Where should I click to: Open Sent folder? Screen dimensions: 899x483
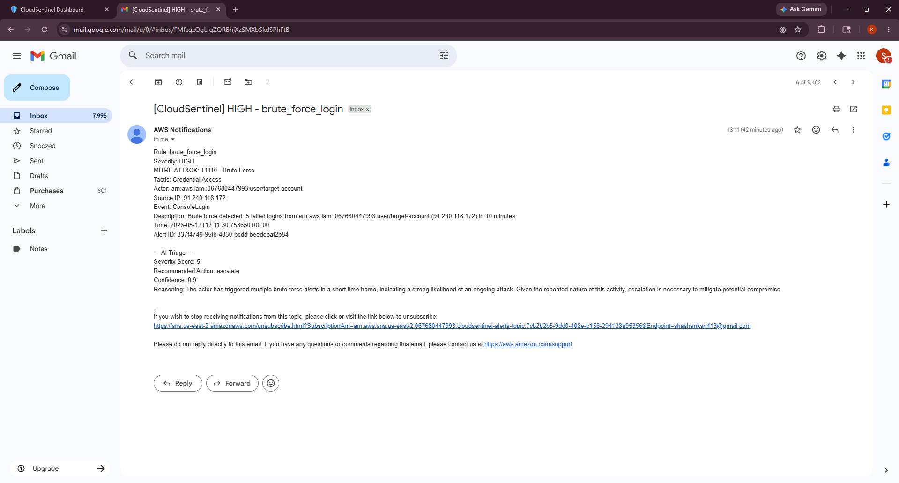pos(56,161)
